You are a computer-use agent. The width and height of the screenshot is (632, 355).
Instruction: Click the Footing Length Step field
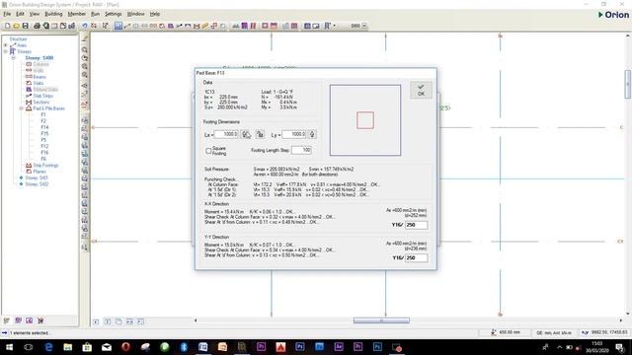(301, 150)
